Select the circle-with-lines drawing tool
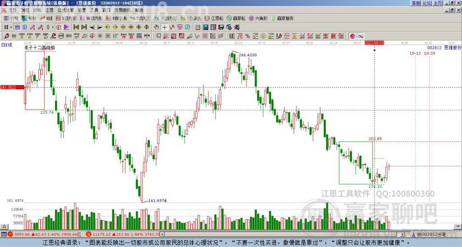This screenshot has height=247, width=462. [61, 36]
